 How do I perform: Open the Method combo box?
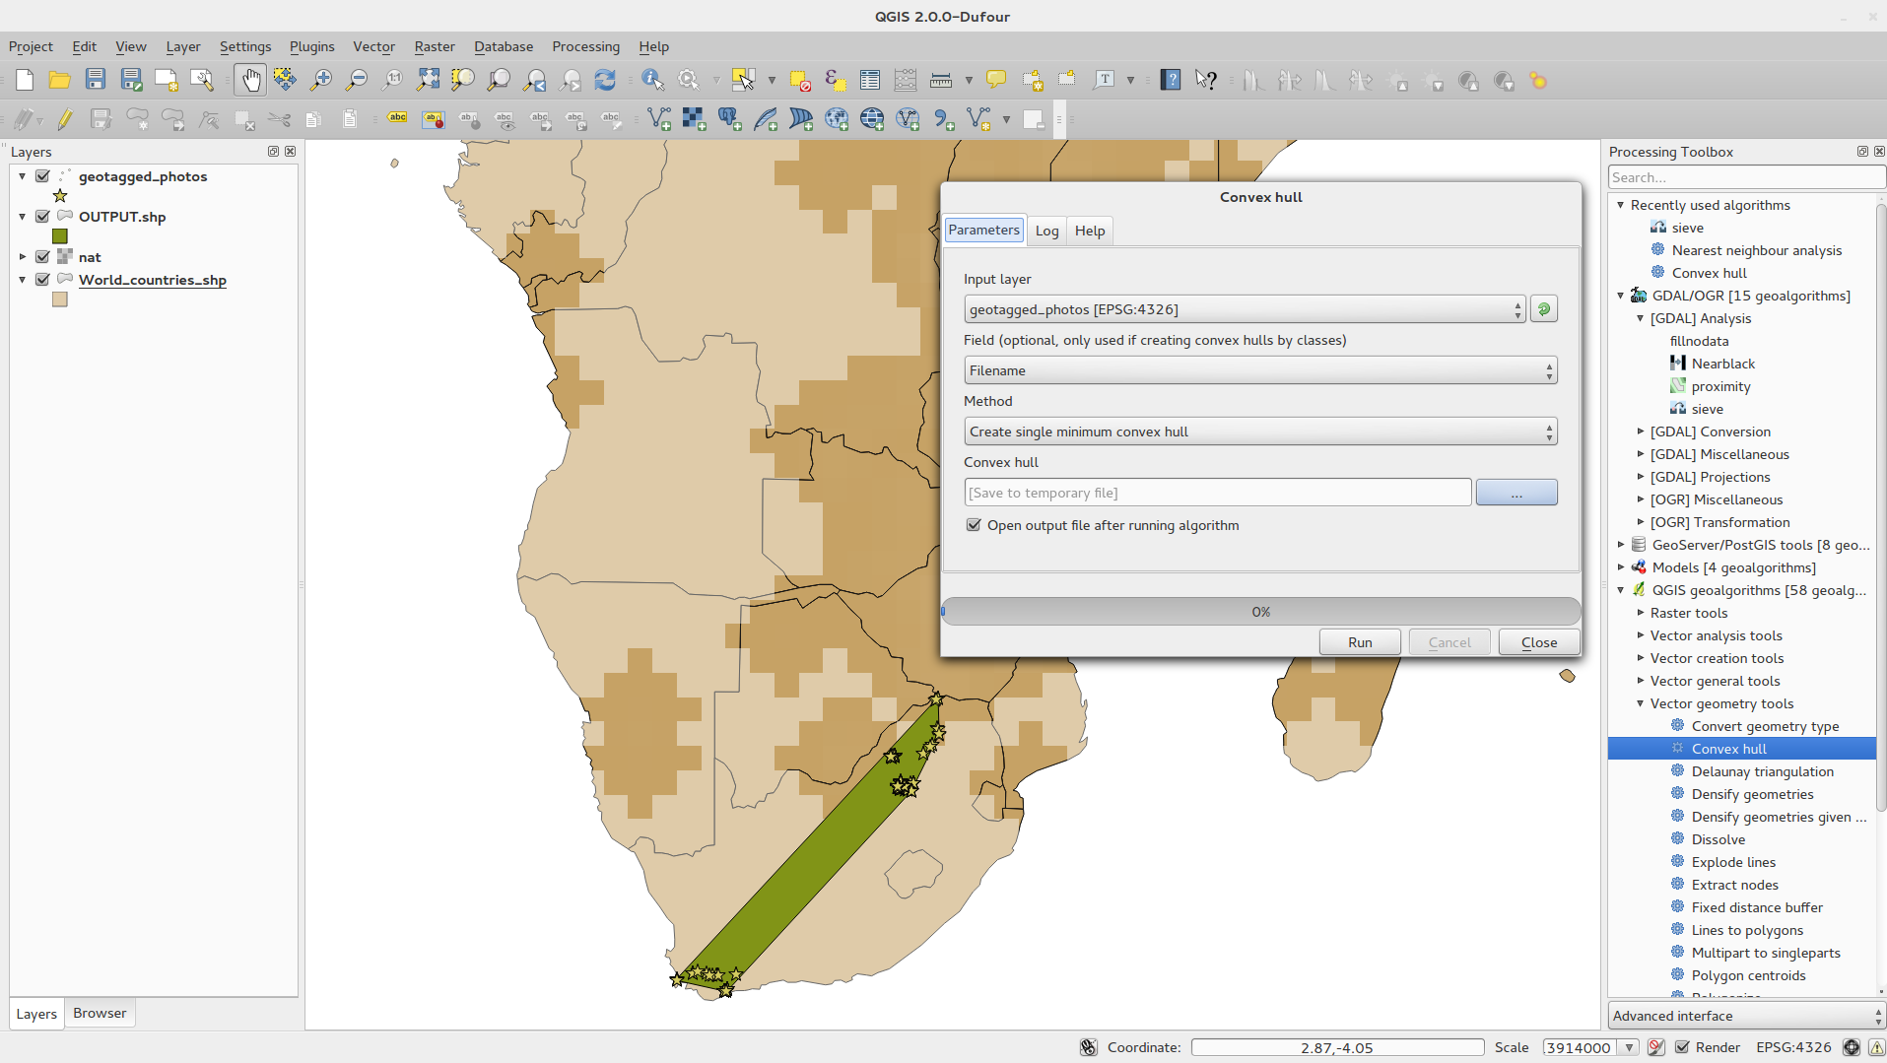[x=1259, y=432]
